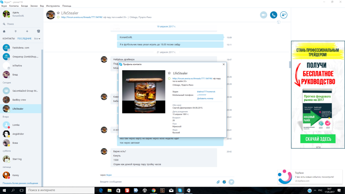Expand the "Все" contacts filter dropdown
The width and height of the screenshot is (345, 194).
37,39
